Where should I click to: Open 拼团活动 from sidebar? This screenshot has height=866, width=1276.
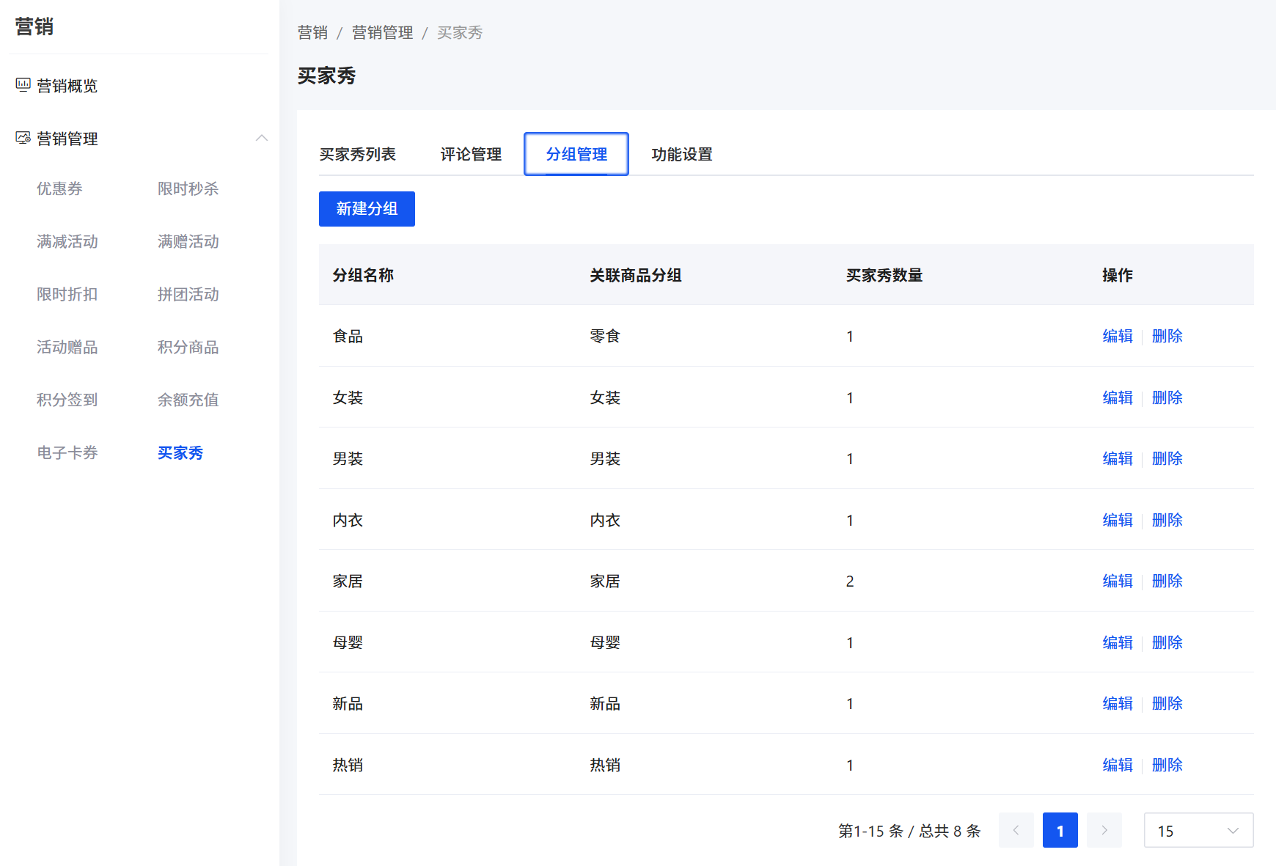click(188, 294)
